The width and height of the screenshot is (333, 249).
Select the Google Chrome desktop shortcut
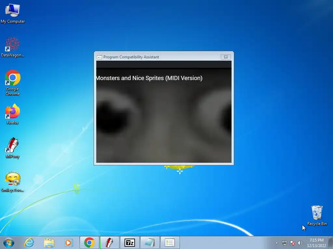coord(13,83)
